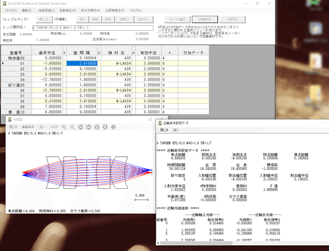
Task: Click the 貼付け paste-row button
Action: coord(143,20)
